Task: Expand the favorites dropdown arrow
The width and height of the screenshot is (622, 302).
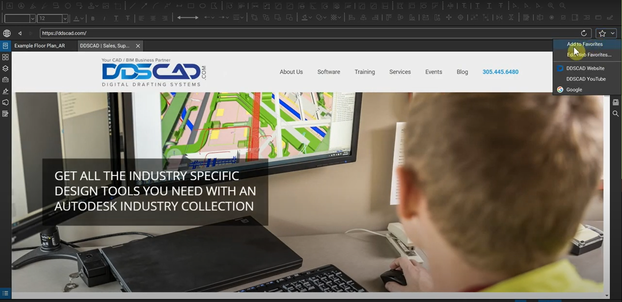Action: [x=613, y=33]
